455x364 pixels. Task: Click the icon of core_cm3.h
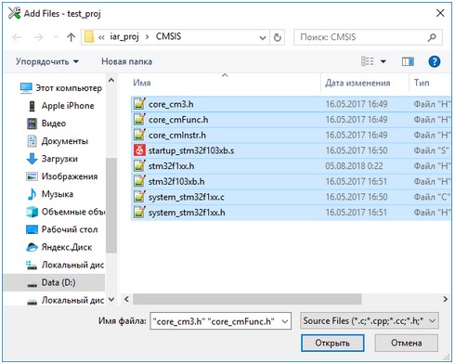139,104
